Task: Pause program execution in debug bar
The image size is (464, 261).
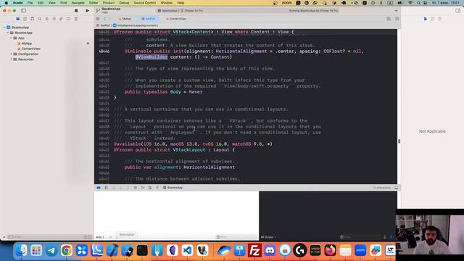Action: (106, 188)
